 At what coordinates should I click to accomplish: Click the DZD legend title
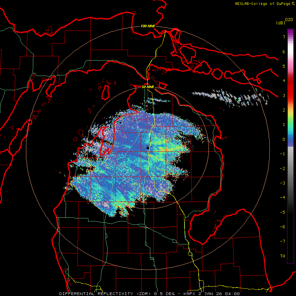(289, 20)
